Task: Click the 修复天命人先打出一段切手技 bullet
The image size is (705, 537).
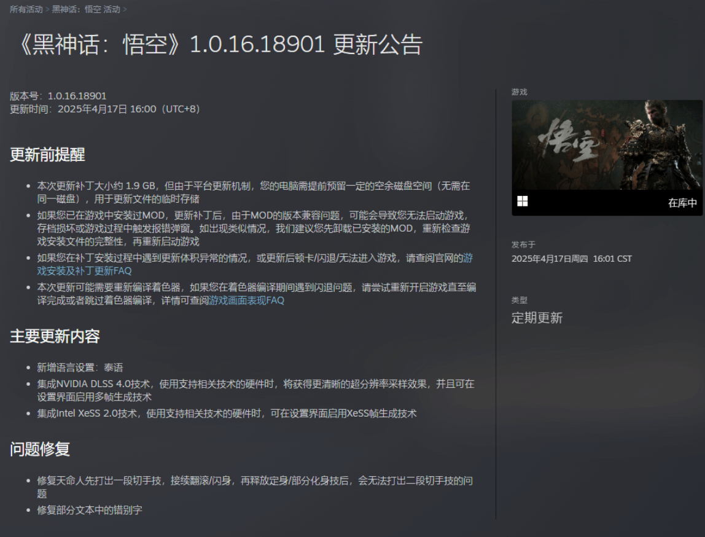Action: tap(255, 487)
